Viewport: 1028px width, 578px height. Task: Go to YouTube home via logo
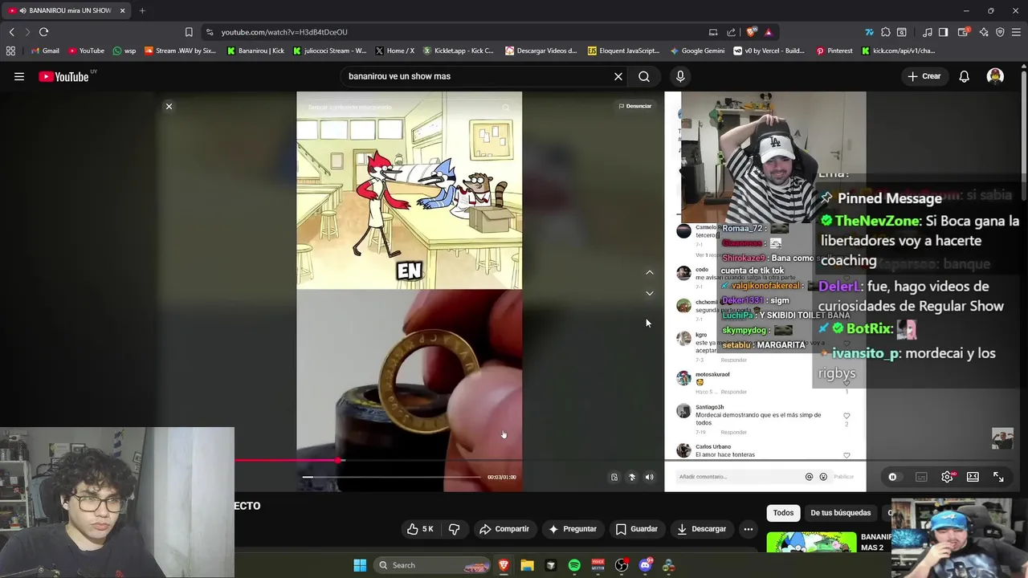(x=64, y=76)
